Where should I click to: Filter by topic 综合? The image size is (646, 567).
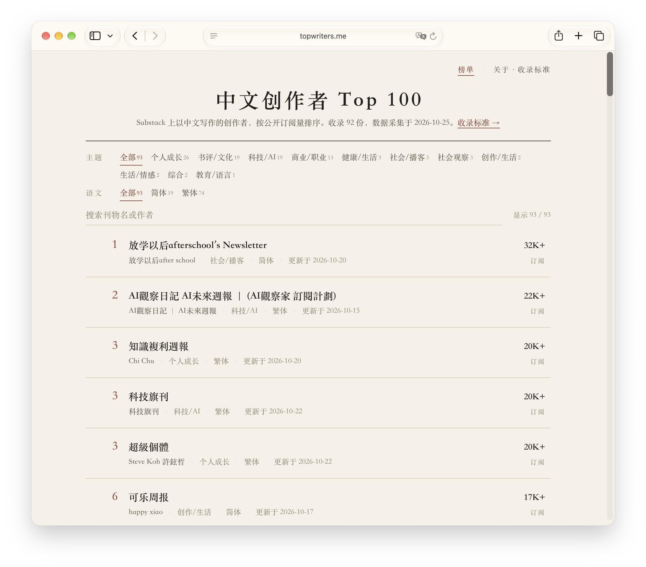click(x=178, y=175)
